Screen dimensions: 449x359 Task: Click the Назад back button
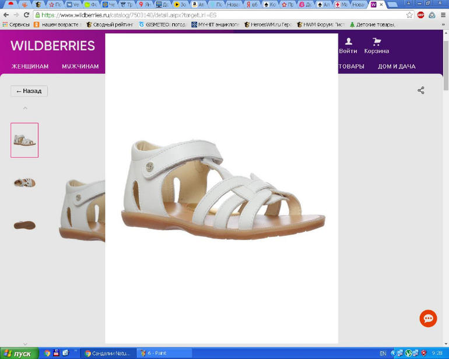tap(29, 91)
